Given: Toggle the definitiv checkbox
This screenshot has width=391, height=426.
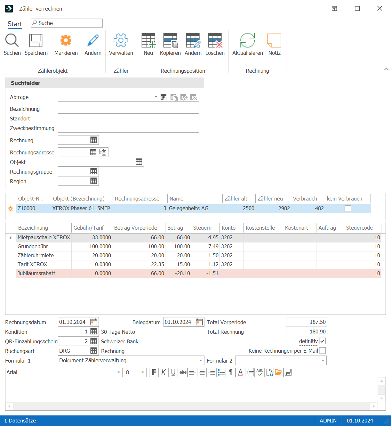Looking at the screenshot, I should pos(323,341).
